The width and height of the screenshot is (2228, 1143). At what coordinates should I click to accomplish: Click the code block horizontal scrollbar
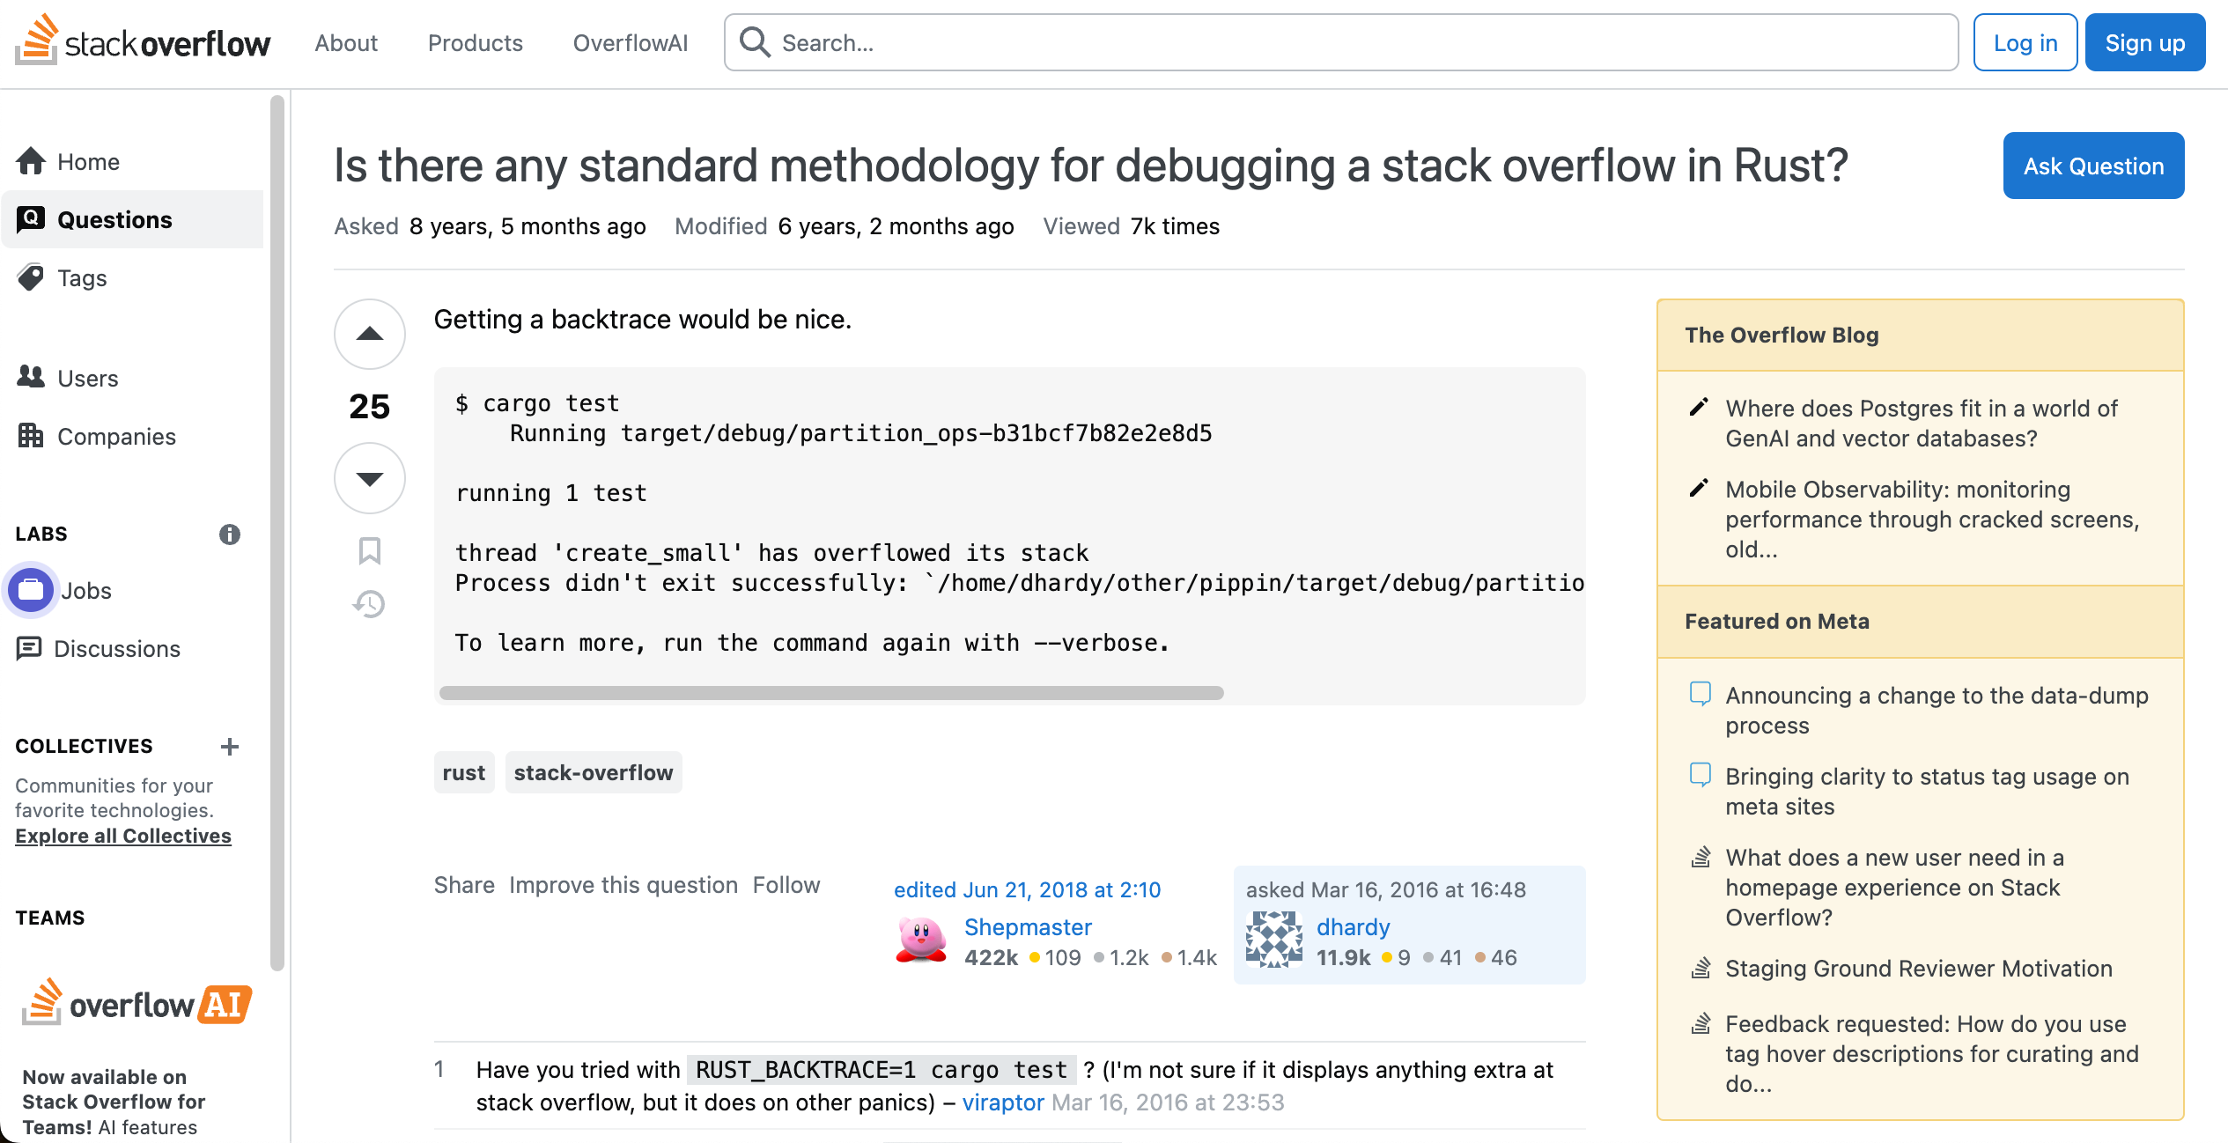click(x=831, y=693)
